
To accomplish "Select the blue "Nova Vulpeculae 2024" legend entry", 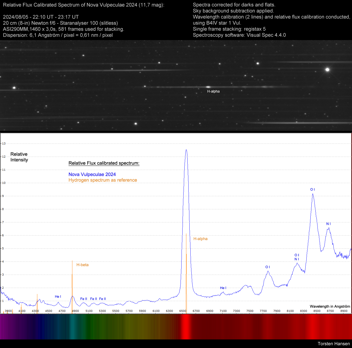I will (x=92, y=174).
